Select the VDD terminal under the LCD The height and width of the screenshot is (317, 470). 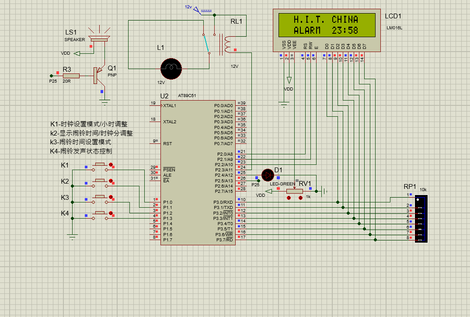pos(289,80)
